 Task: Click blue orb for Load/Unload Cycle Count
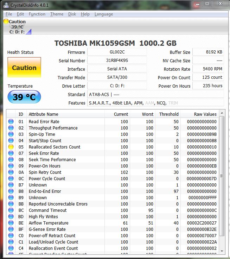click(11, 242)
